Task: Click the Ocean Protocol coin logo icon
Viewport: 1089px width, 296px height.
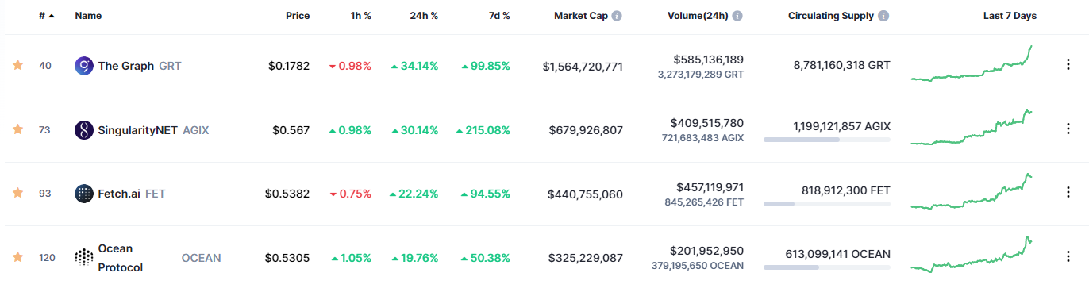Action: [83, 257]
